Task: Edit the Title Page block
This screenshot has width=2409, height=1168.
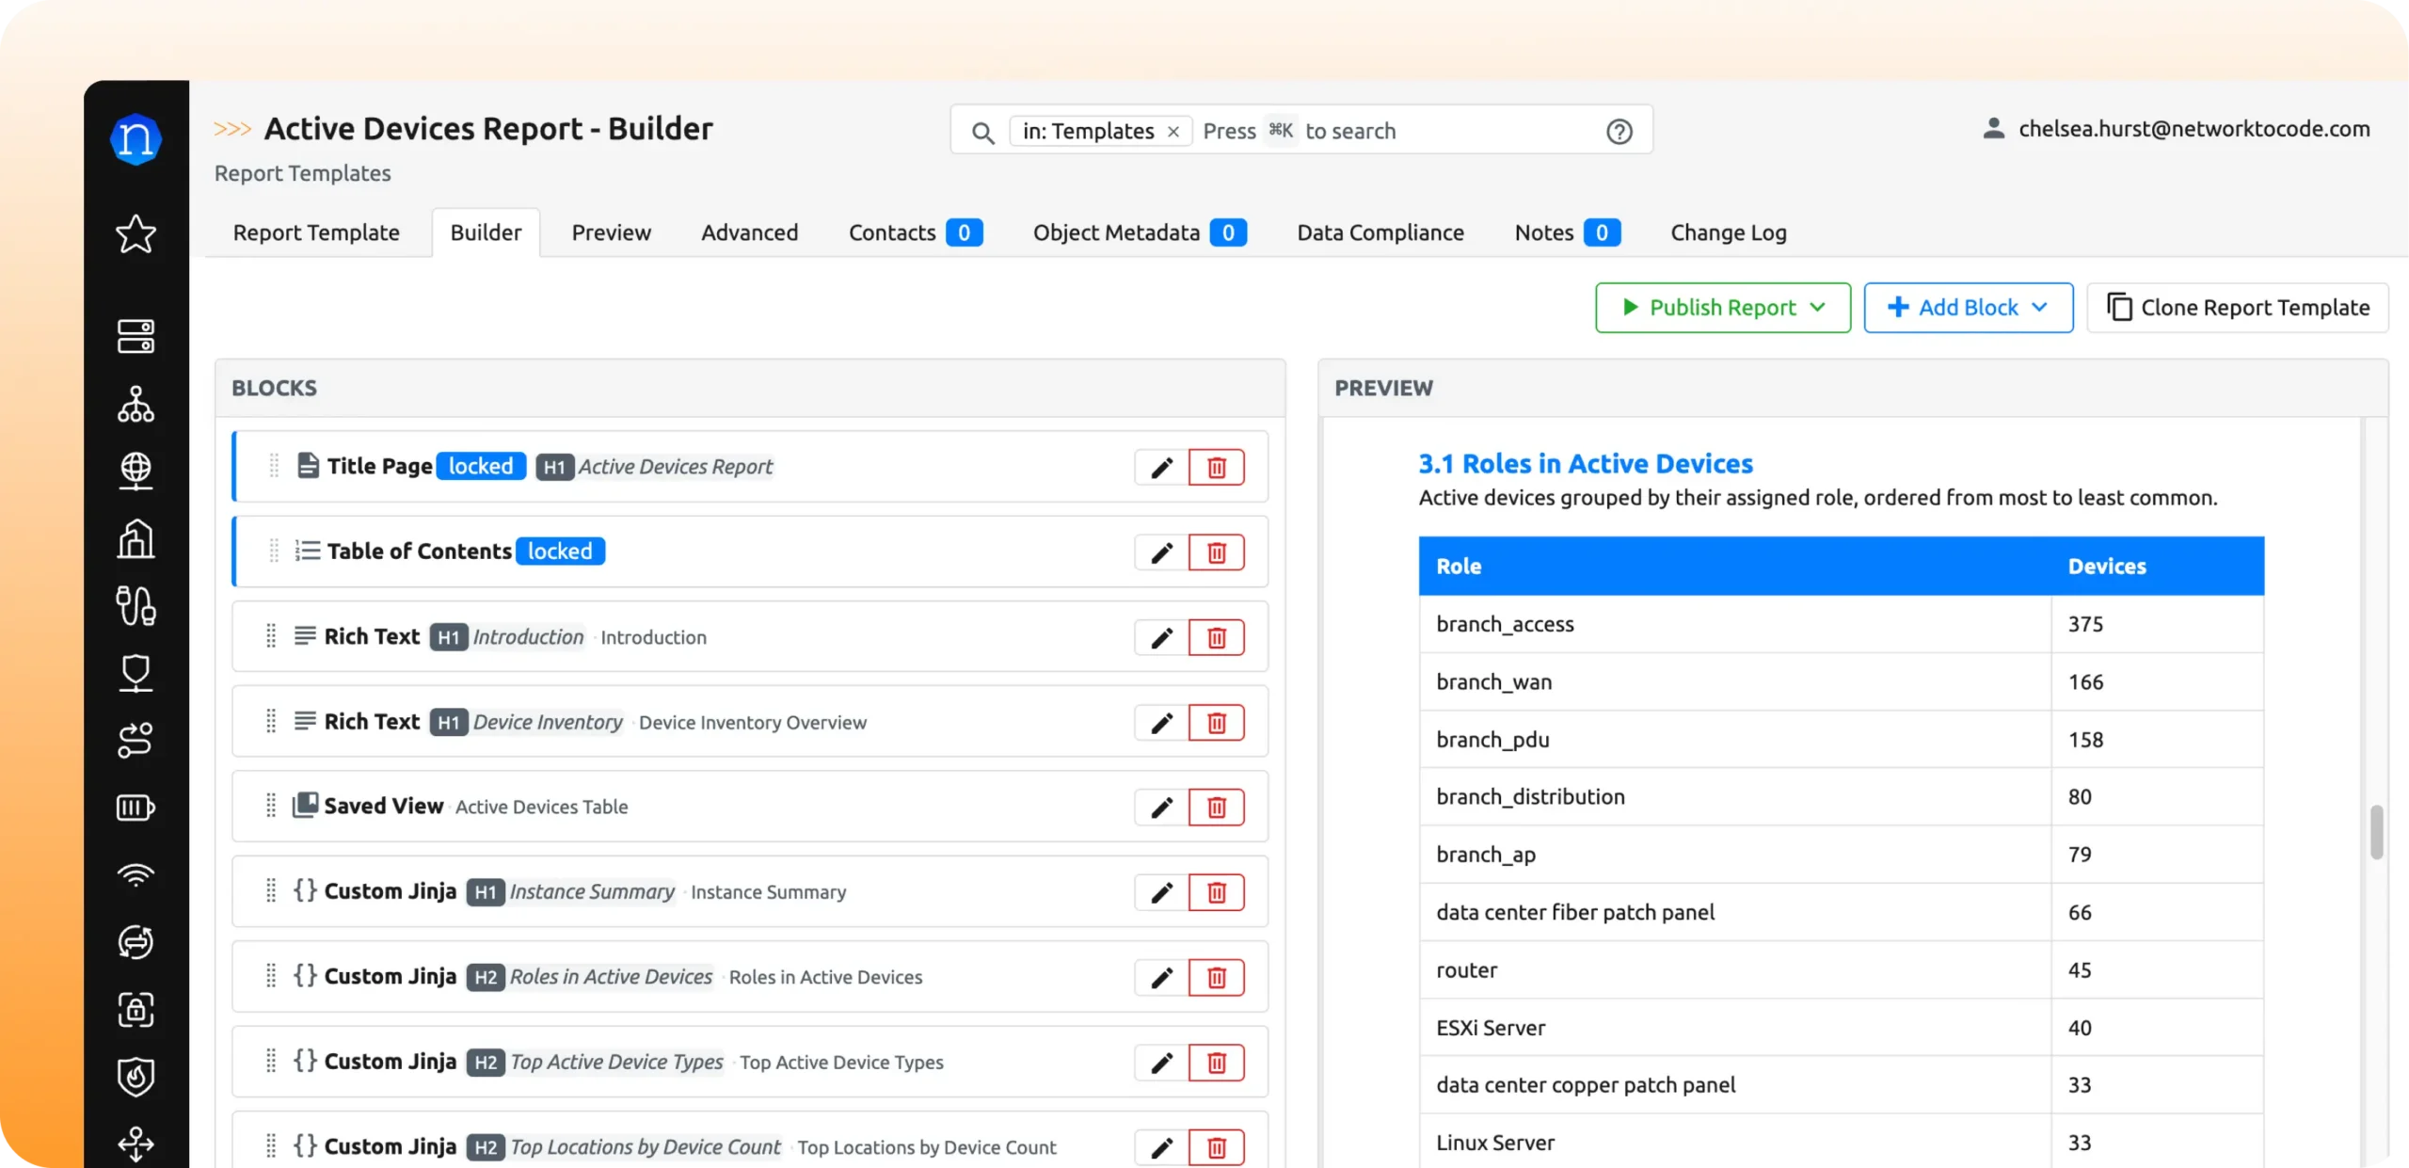Action: click(1161, 468)
